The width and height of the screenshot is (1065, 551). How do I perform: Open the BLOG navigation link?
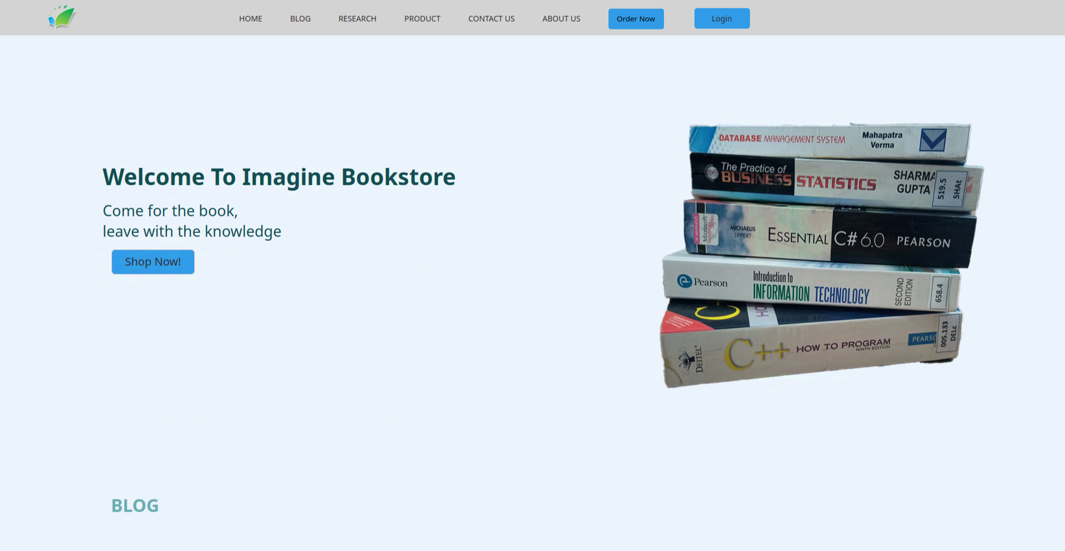(x=300, y=18)
